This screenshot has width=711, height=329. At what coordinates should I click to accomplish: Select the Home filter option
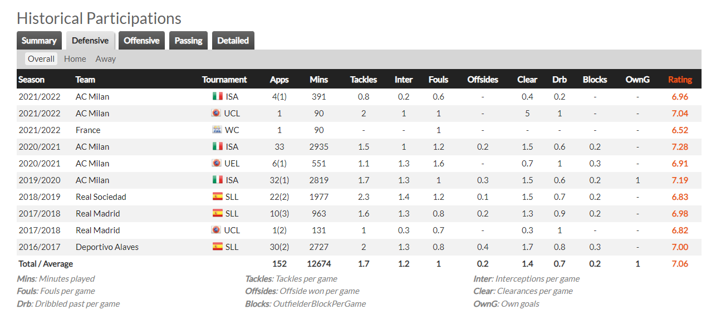[75, 58]
